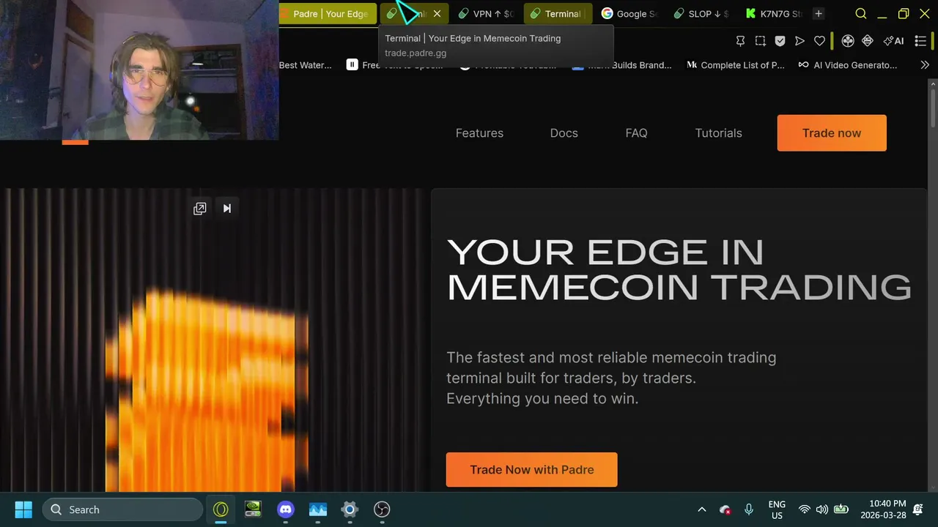Open the Settings gear taskbar icon

coord(350,509)
